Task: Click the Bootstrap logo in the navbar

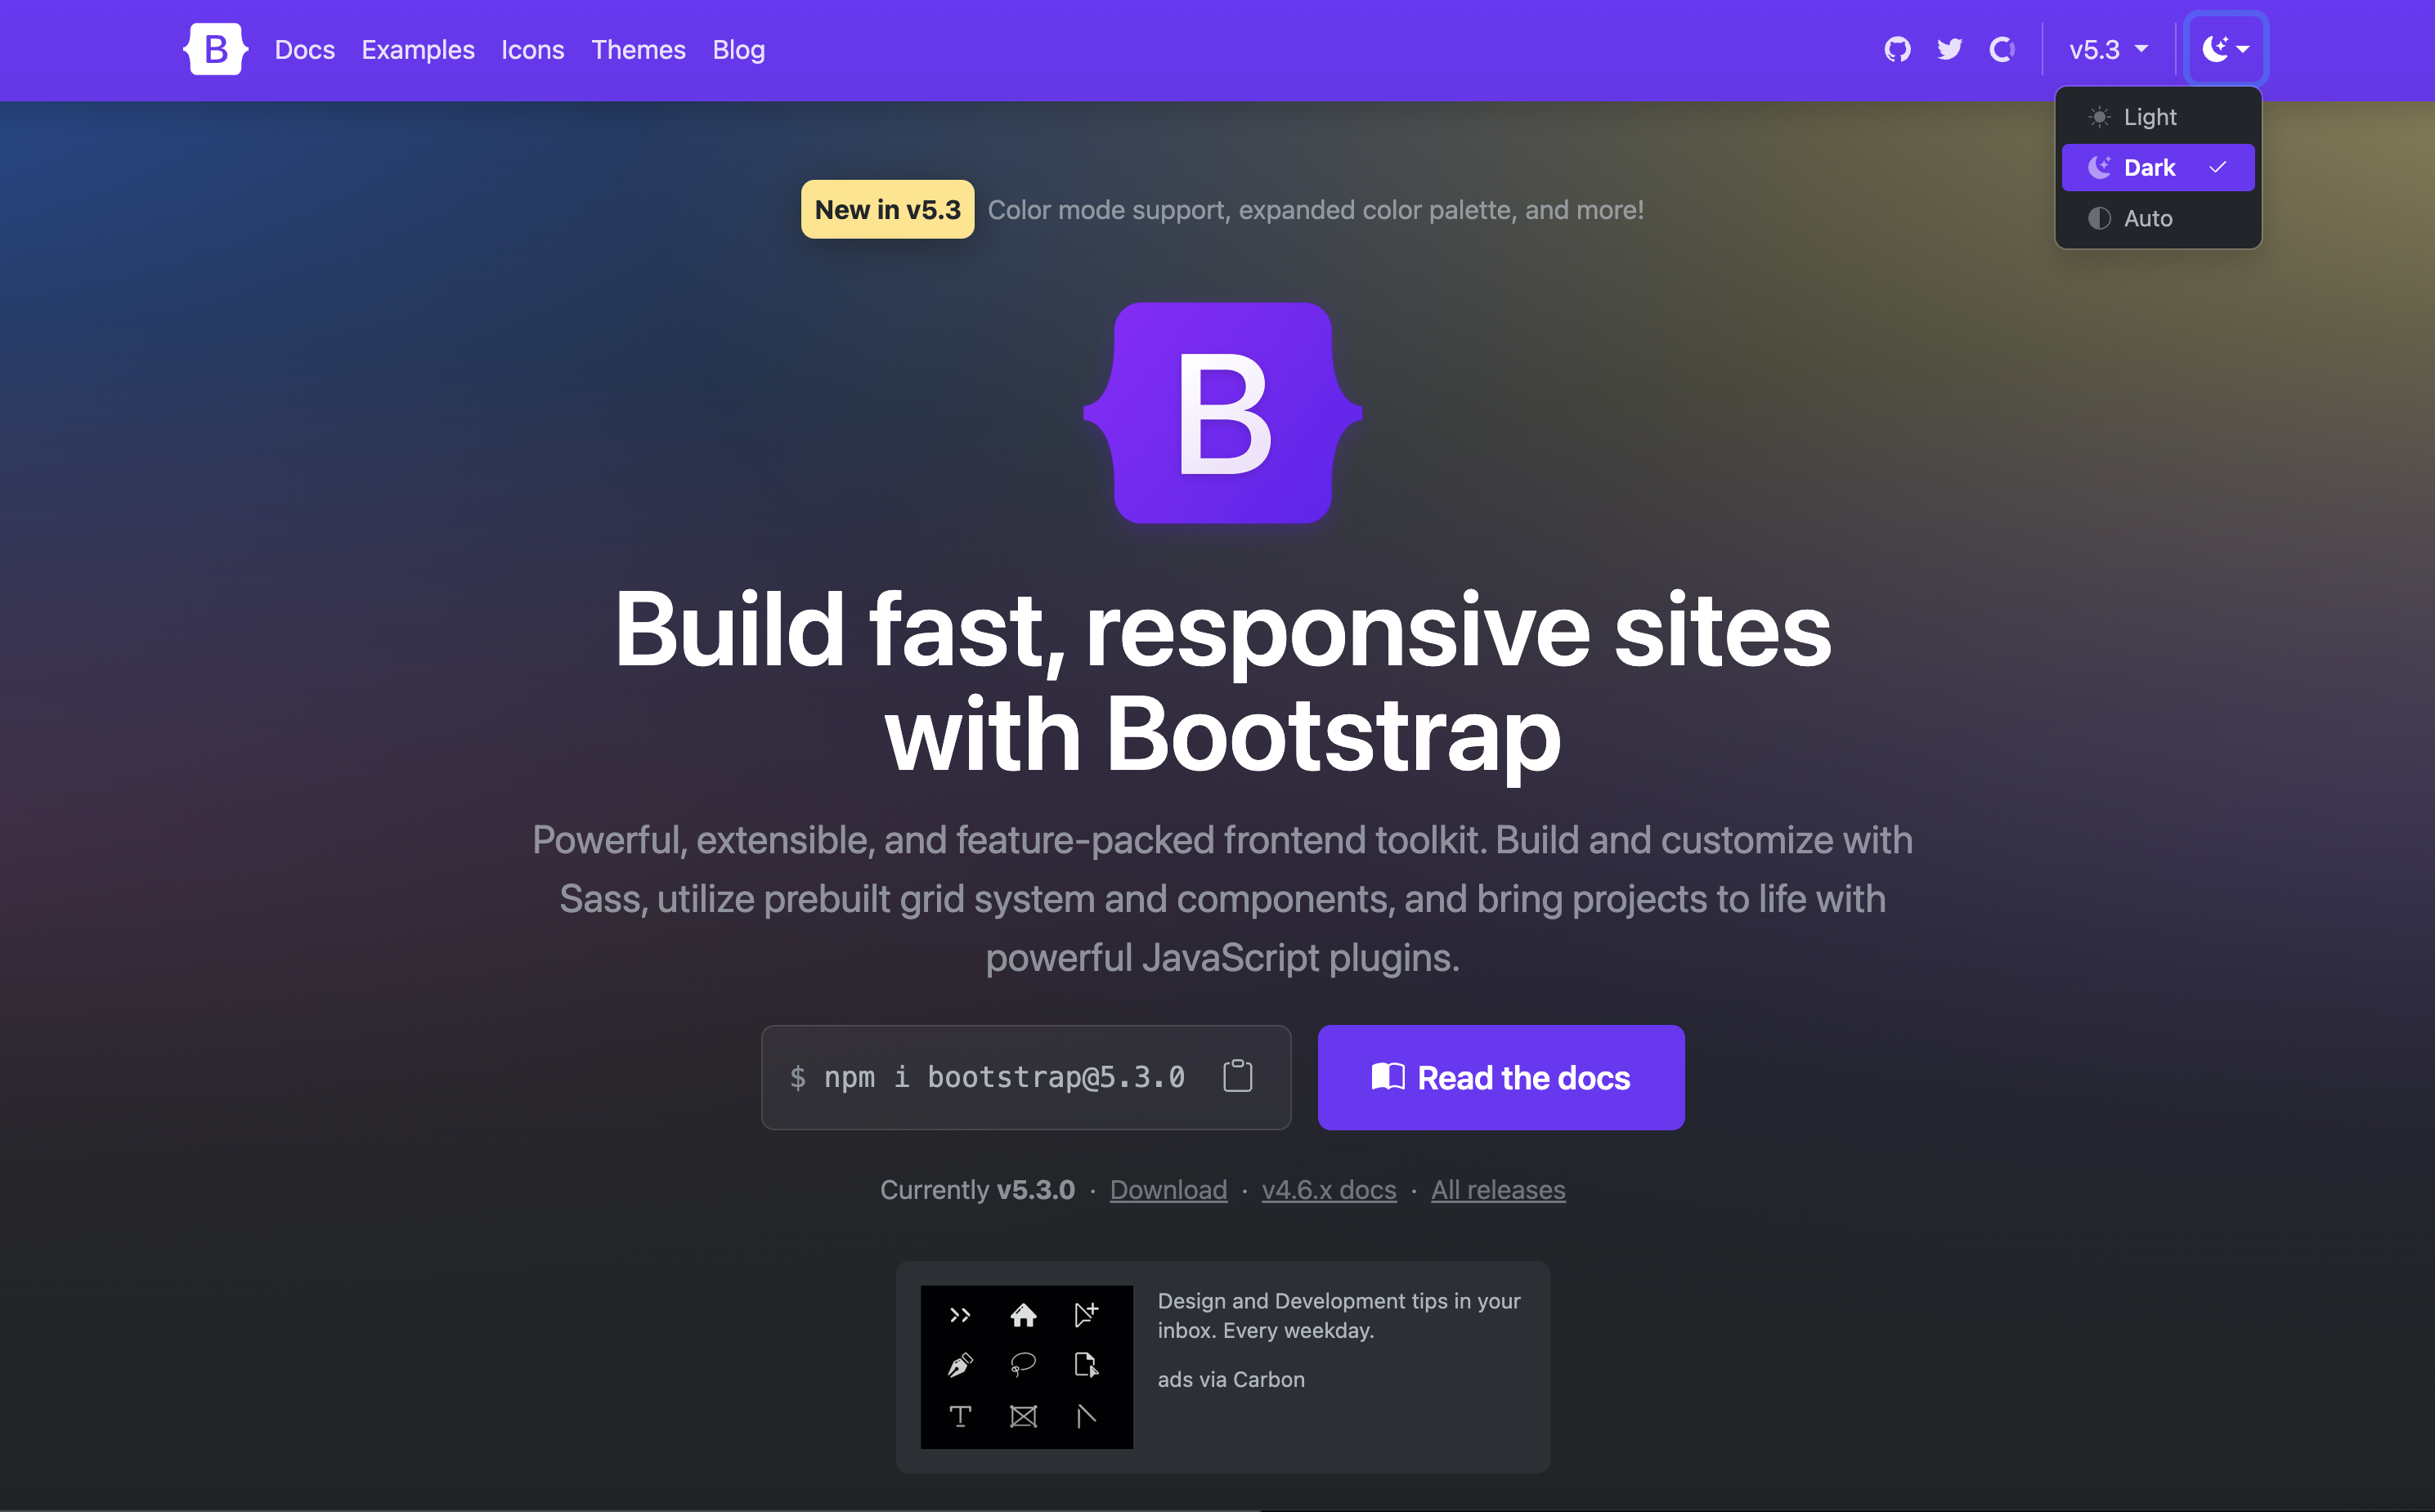Action: 214,48
